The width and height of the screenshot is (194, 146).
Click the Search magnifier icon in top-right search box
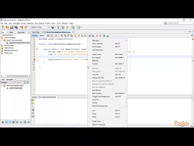point(166,23)
